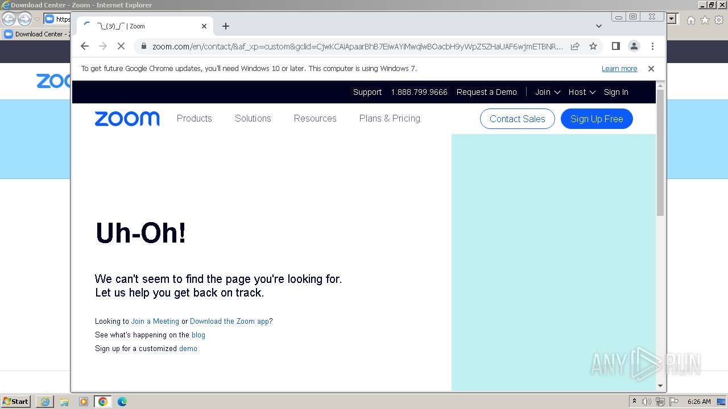Bookmark this page with the star icon
This screenshot has height=409, width=728.
pyautogui.click(x=593, y=46)
